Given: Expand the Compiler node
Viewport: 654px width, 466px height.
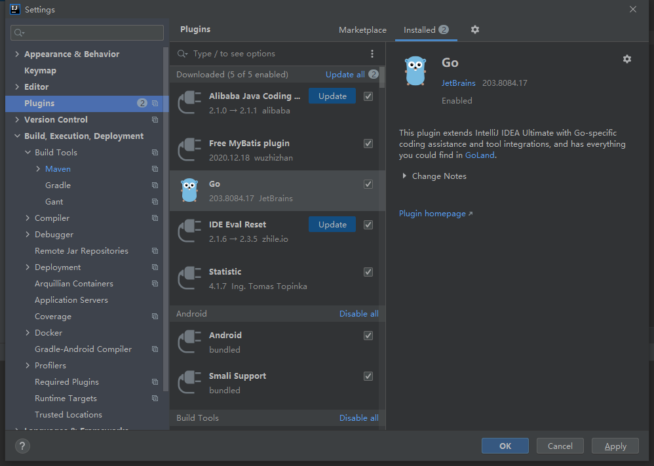Looking at the screenshot, I should 28,218.
